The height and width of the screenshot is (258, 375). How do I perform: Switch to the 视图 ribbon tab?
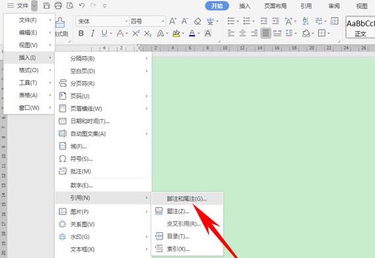[x=362, y=6]
